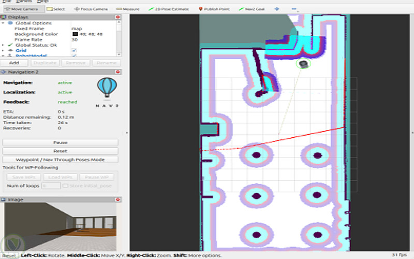Collapse the Global Options tree item
This screenshot has width=414, height=259.
click(x=3, y=23)
